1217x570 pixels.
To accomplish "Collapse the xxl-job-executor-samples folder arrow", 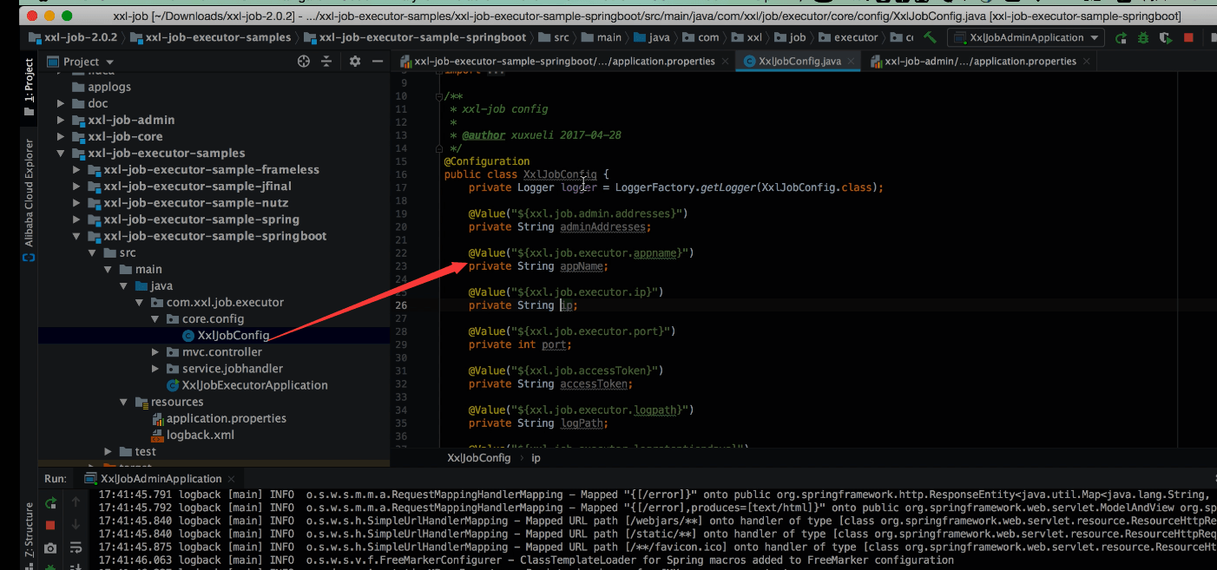I will click(61, 153).
